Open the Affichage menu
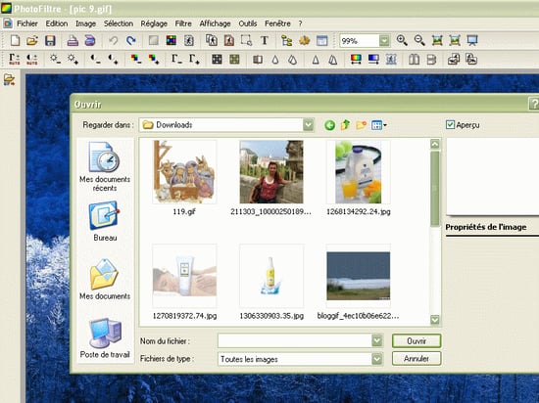 tap(216, 23)
